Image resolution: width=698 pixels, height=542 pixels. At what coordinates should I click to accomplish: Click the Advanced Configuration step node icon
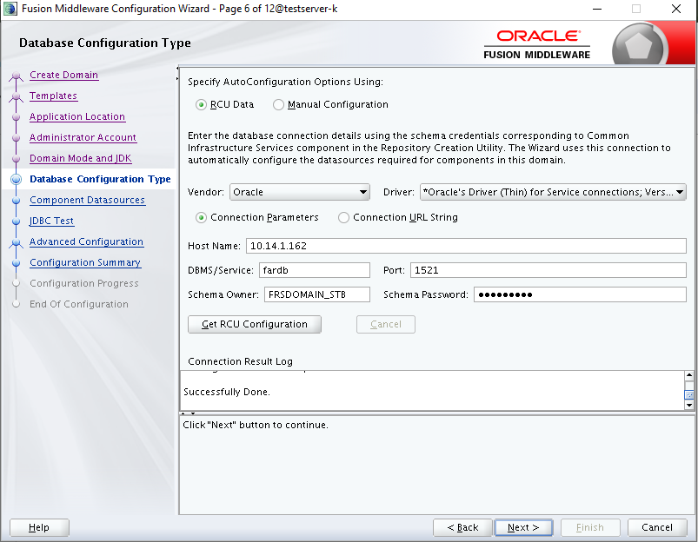16,242
